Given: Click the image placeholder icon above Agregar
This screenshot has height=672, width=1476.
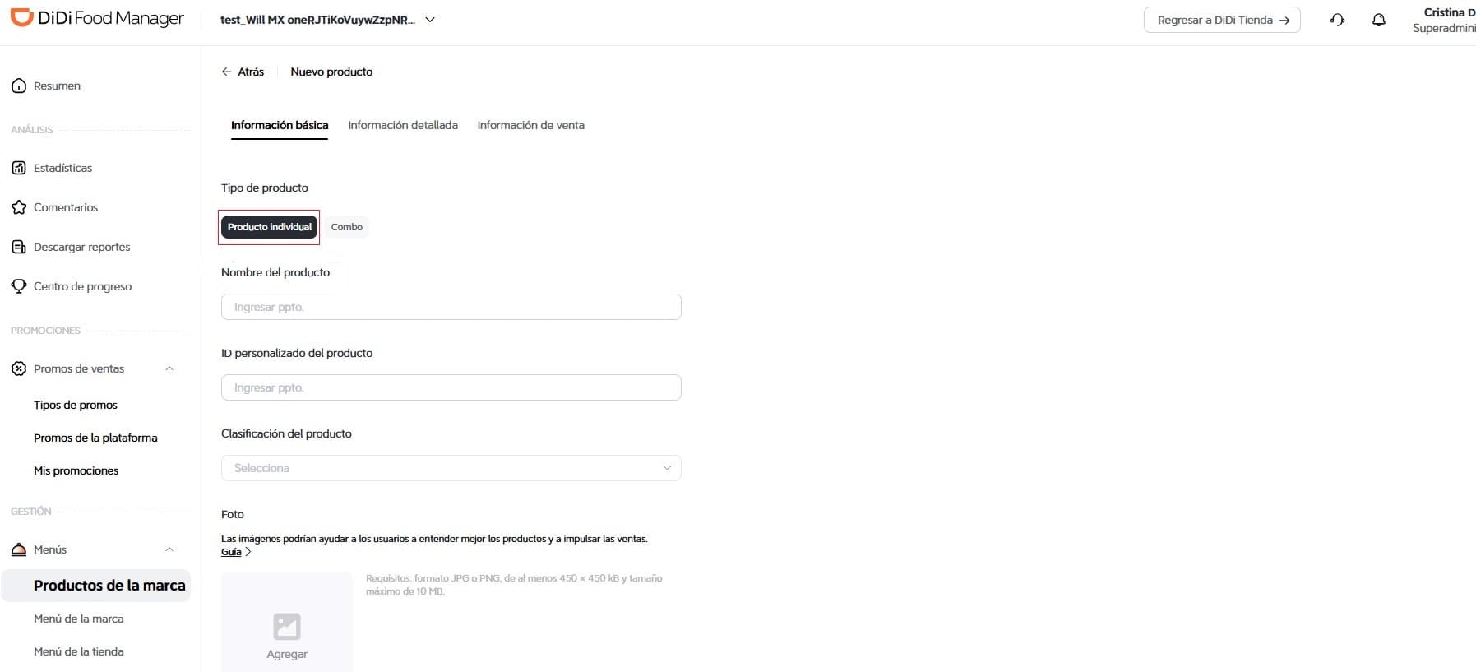Looking at the screenshot, I should 287,627.
